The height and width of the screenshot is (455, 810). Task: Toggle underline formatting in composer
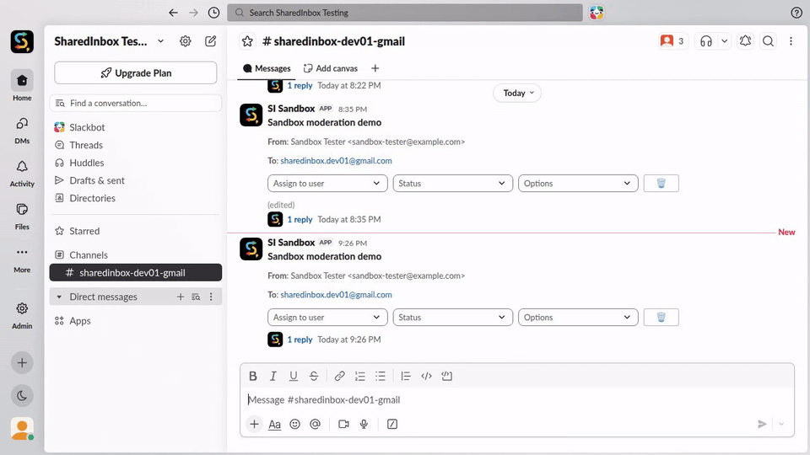coord(294,376)
